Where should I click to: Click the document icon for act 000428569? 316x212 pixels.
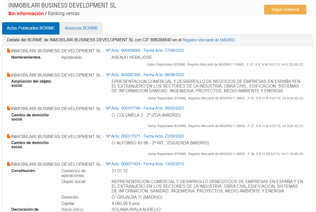[9, 50]
